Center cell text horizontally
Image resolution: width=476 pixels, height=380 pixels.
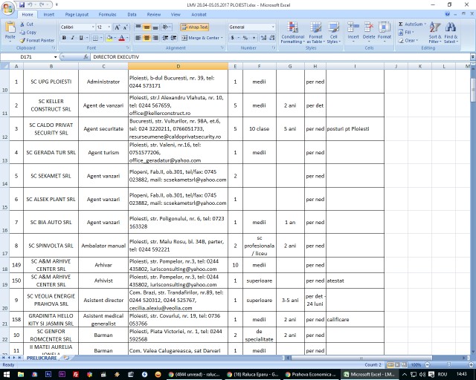147,38
